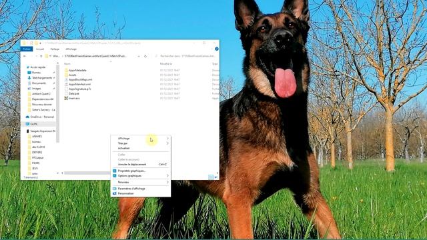Choose Paramètres d'affichage in context menu

coord(141,189)
